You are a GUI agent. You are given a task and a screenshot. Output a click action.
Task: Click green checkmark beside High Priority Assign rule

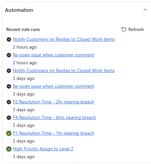click(9, 149)
